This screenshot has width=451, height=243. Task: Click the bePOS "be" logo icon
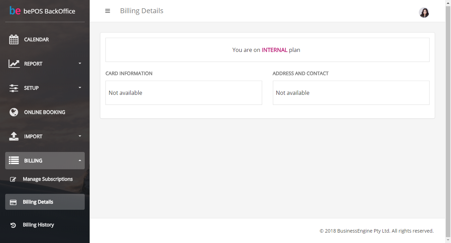[15, 11]
